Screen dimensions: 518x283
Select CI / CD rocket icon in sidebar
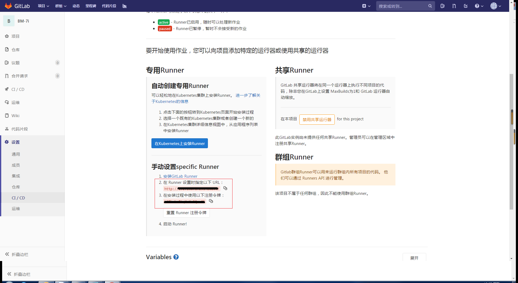click(x=7, y=89)
